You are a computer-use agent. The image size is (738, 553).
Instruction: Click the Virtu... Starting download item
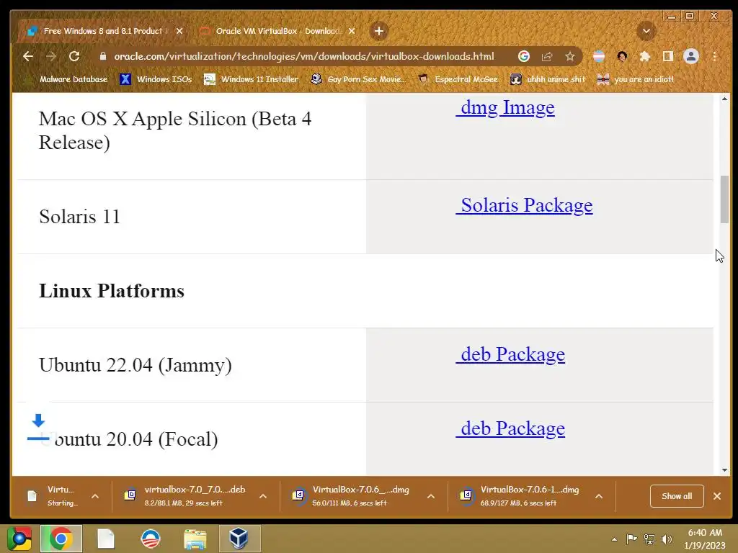click(x=53, y=496)
